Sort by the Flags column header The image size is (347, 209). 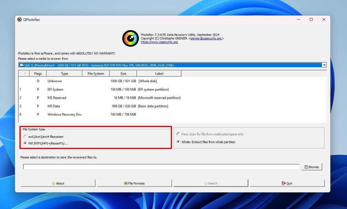(38, 73)
